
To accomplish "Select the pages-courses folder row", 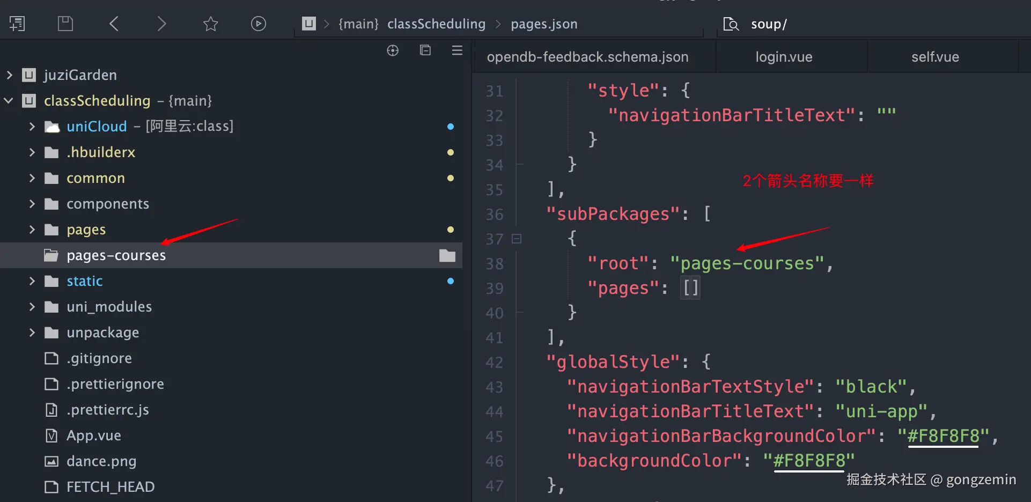I will click(x=231, y=255).
